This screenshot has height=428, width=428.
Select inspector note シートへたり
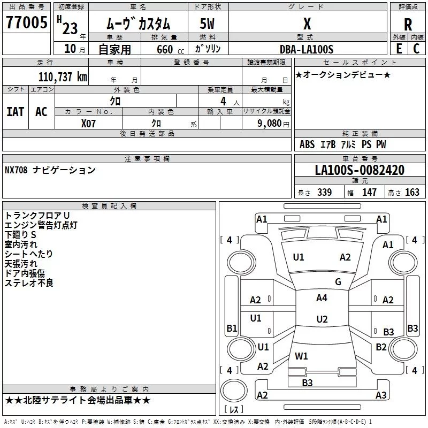pyautogui.click(x=29, y=254)
